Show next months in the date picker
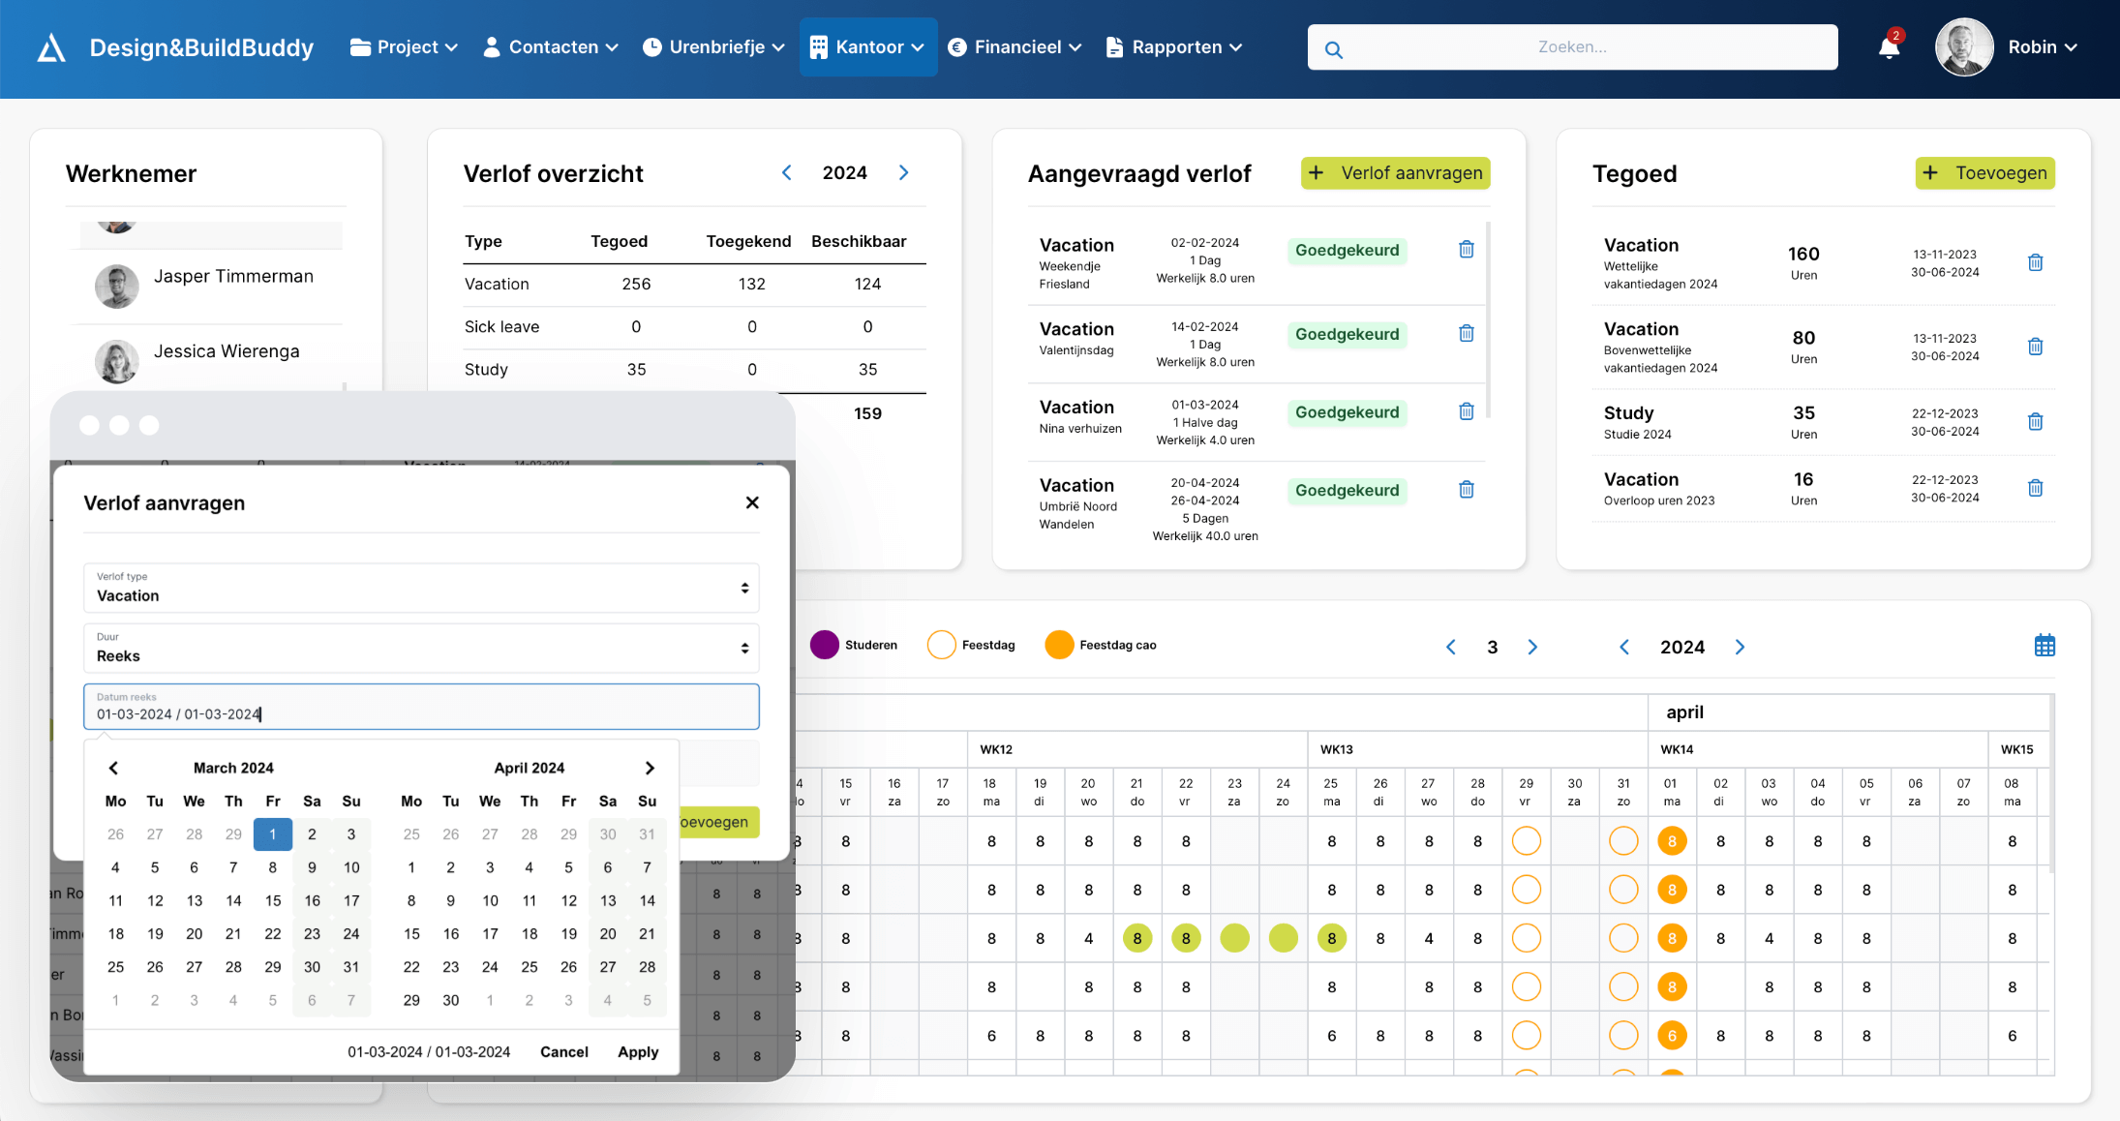The height and width of the screenshot is (1121, 2120). pyautogui.click(x=650, y=768)
